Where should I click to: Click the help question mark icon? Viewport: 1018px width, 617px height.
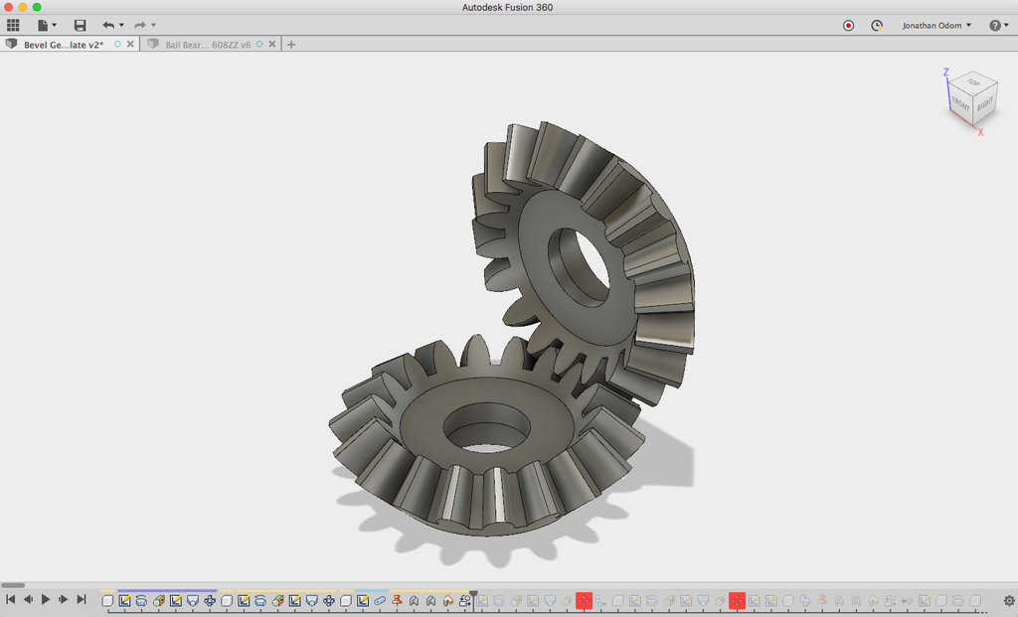click(x=994, y=25)
